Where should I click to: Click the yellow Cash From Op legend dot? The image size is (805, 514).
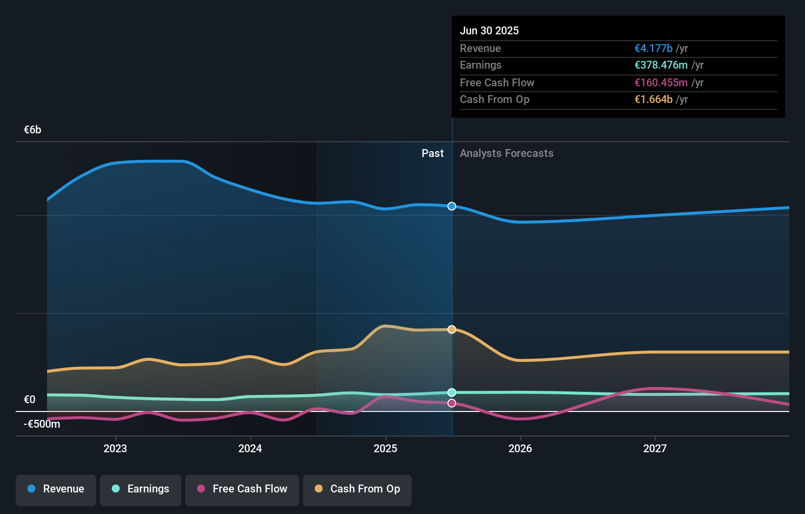click(319, 489)
